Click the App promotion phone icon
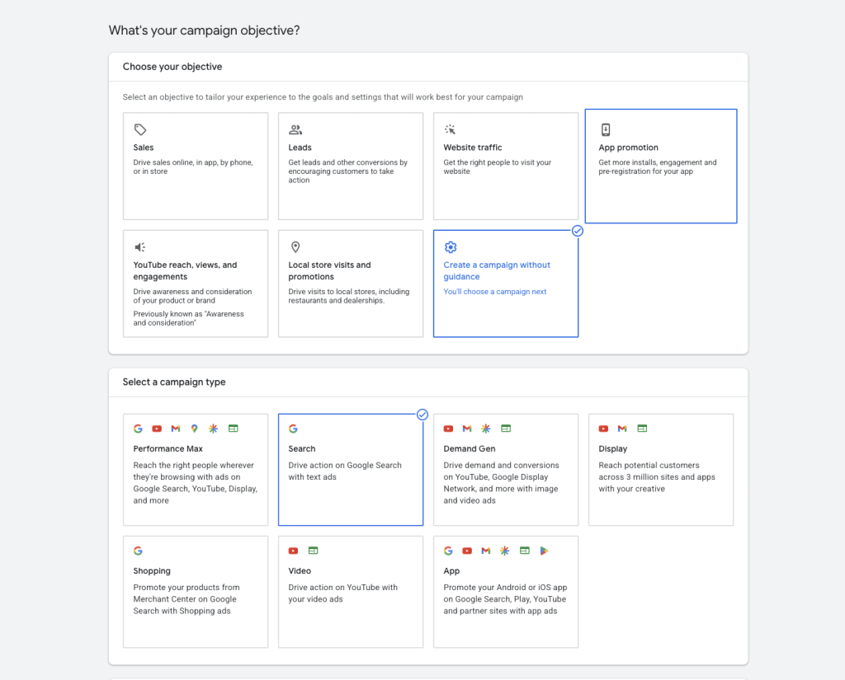The height and width of the screenshot is (680, 845). [605, 129]
